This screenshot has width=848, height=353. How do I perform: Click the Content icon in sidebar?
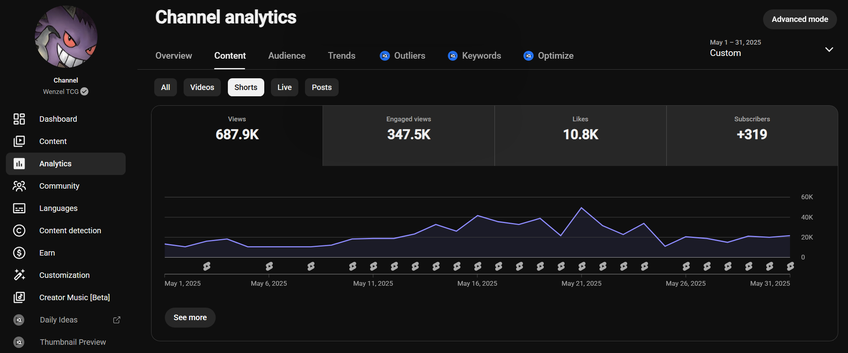point(19,141)
